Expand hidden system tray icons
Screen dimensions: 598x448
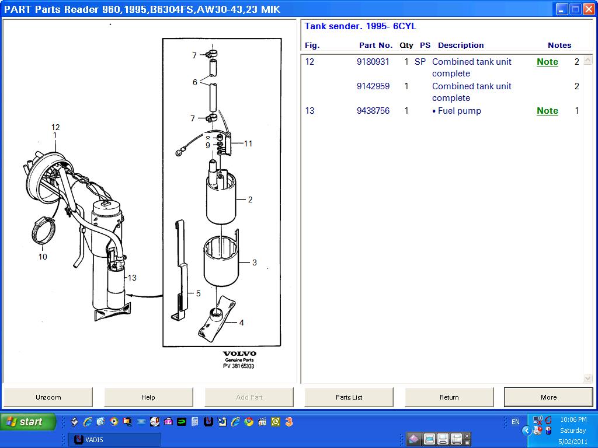[527, 430]
